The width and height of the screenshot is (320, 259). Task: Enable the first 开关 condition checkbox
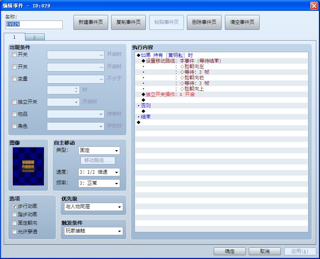point(14,55)
